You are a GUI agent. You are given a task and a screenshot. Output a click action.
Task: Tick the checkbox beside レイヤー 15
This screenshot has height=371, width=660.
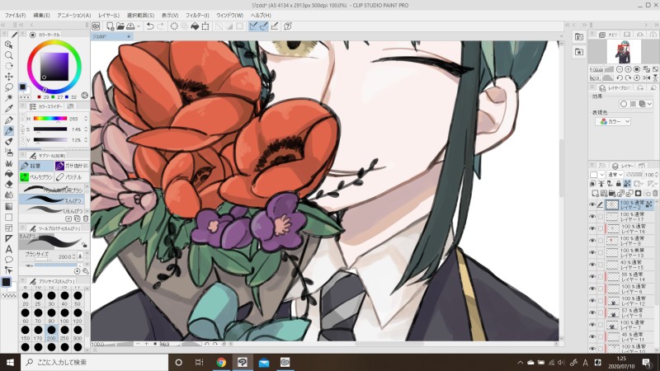(601, 265)
